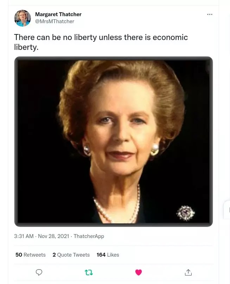Click the Margaret Thatcher display name
Image resolution: width=230 pixels, height=284 pixels.
pos(58,14)
